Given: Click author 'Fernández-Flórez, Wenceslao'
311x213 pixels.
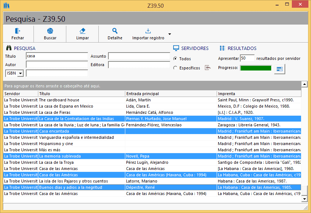Looking at the screenshot, I should click(154, 125).
